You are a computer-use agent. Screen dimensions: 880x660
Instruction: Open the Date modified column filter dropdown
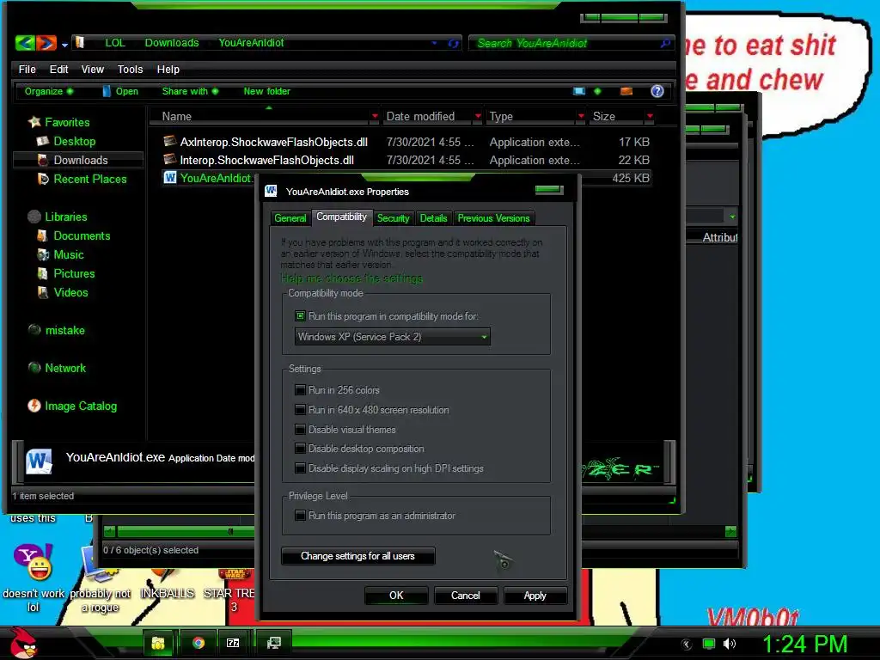(x=478, y=116)
